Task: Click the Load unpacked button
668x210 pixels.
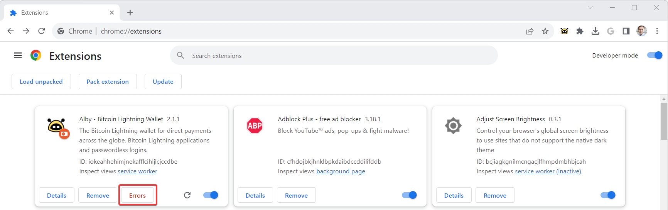Action: pos(41,81)
